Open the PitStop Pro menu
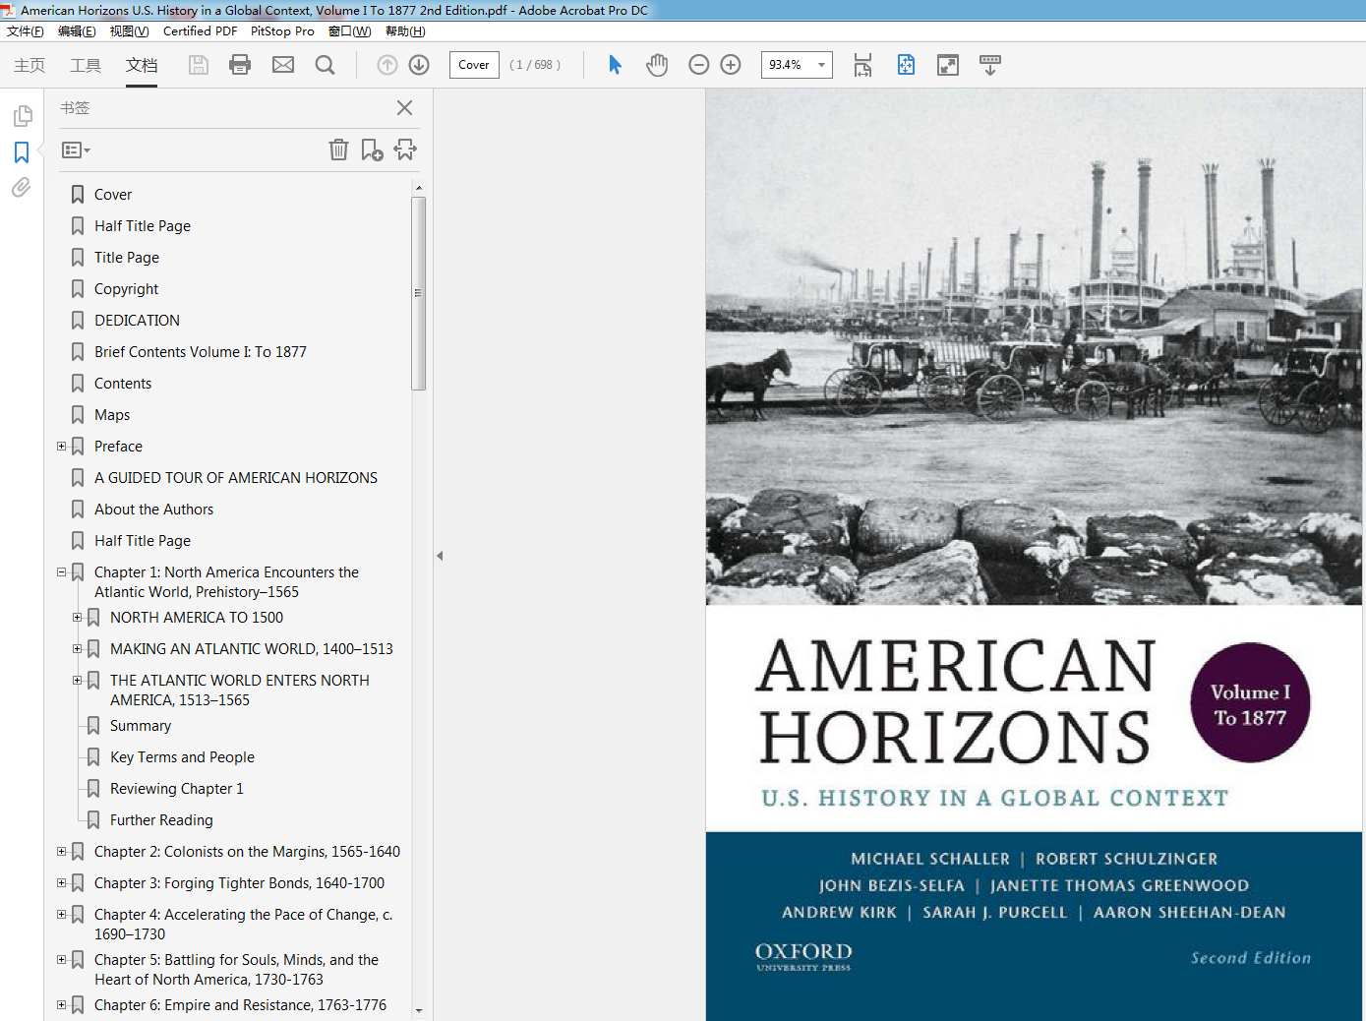 point(282,31)
